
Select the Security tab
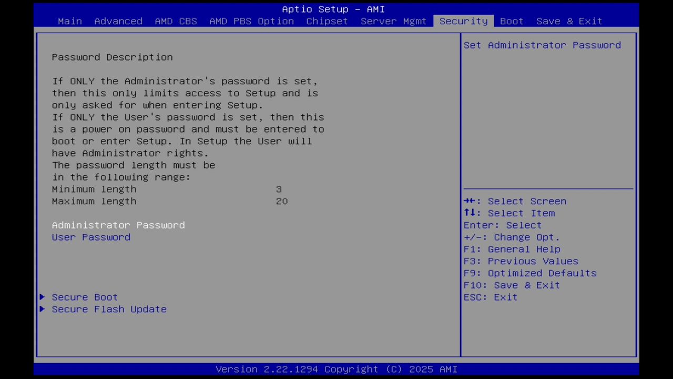tap(463, 21)
